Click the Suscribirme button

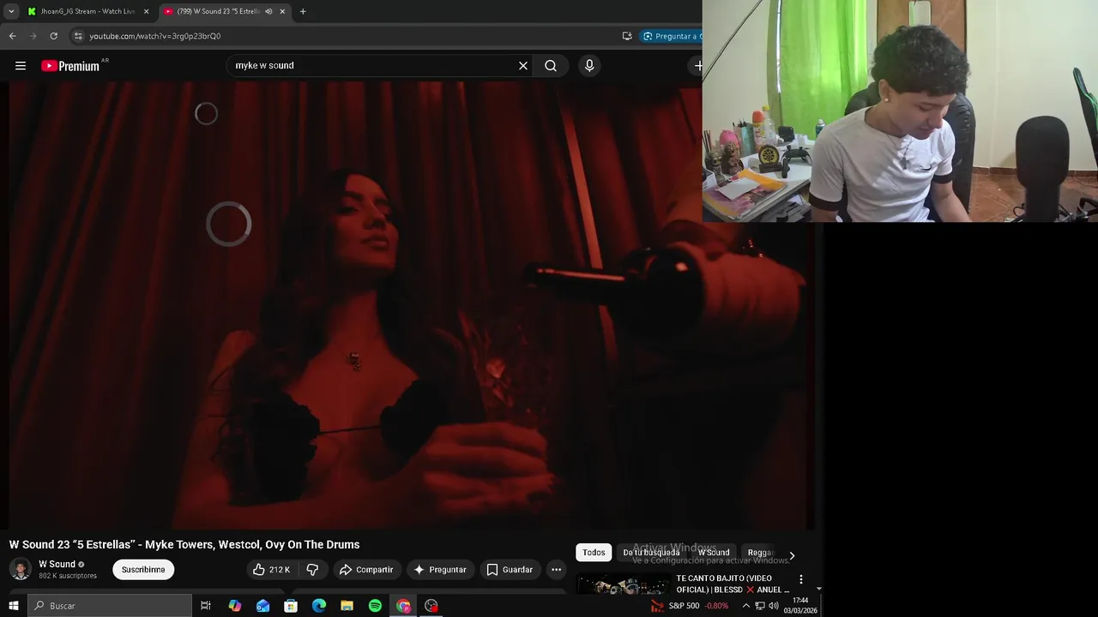click(143, 570)
